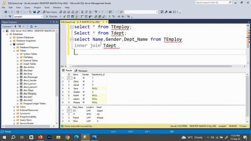The height and width of the screenshot is (141, 251).
Task: Click the Results to Grid icon
Action: click(x=100, y=16)
